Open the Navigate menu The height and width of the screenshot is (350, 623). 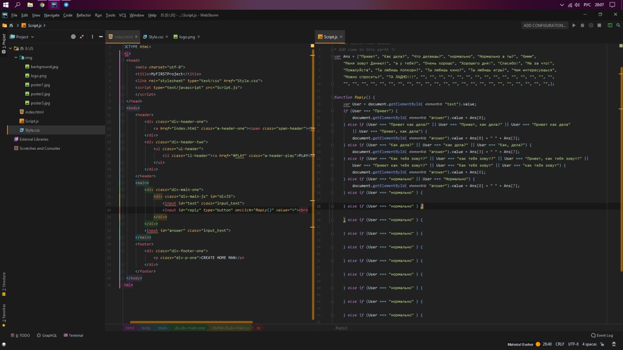tap(52, 15)
